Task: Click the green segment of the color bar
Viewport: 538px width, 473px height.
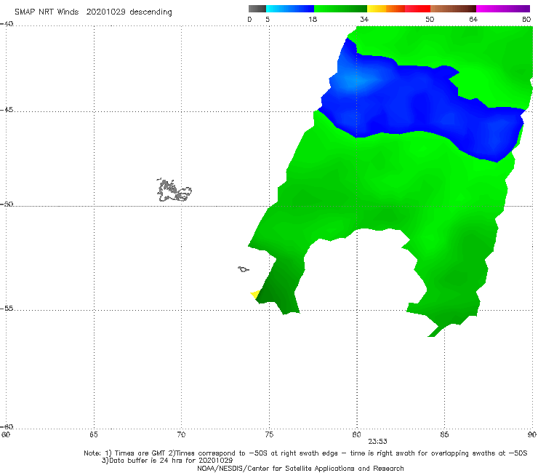Action: pyautogui.click(x=340, y=9)
